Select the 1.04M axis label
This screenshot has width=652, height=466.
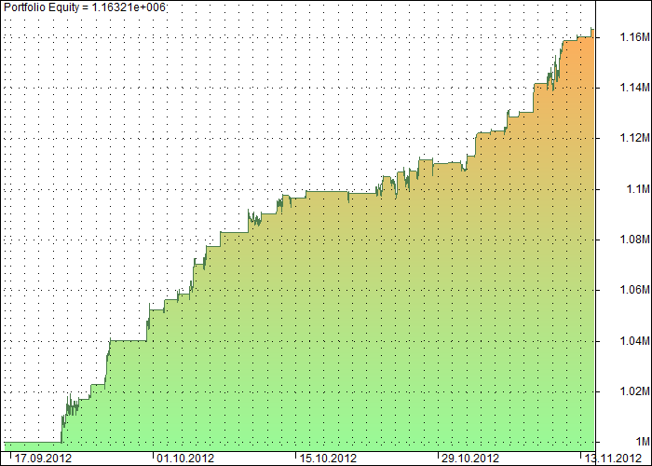[x=634, y=341]
